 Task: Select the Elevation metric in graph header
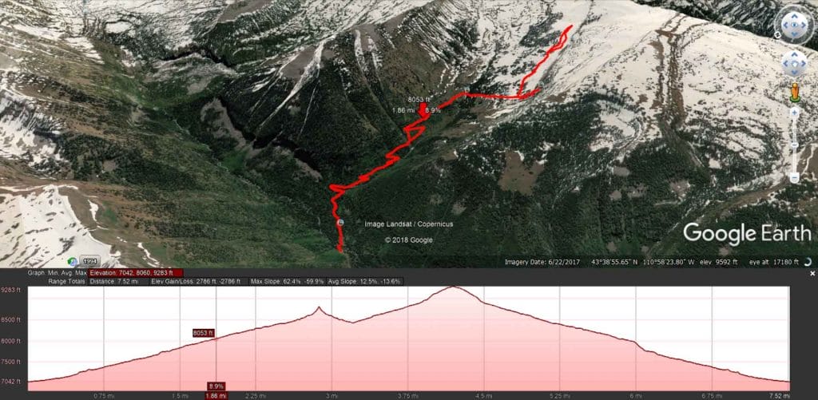(136, 273)
